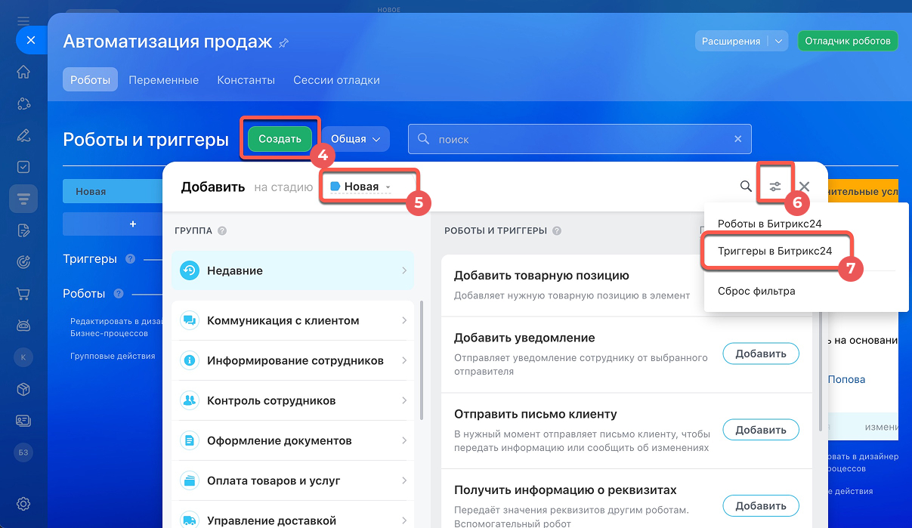Screen dimensions: 912x528
Task: Click the green Создать button
Action: tap(280, 139)
